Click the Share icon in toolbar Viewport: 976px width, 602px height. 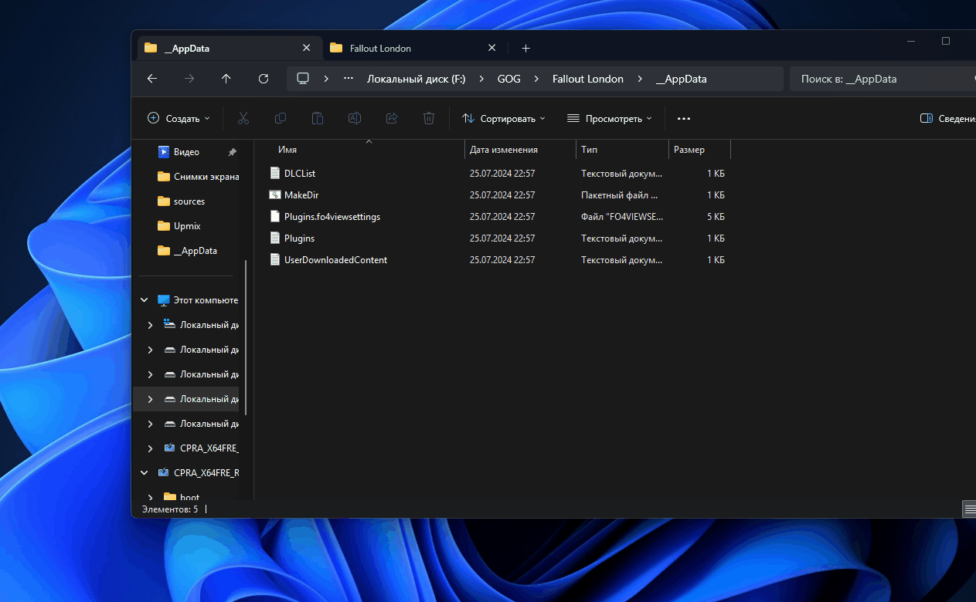tap(392, 118)
